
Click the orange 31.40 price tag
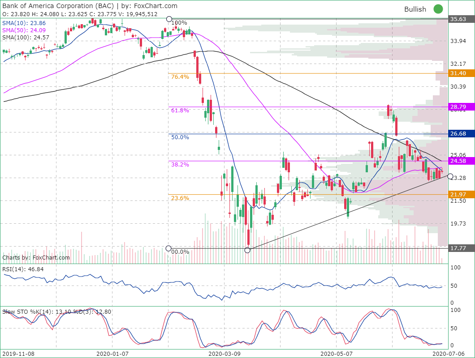click(x=462, y=73)
